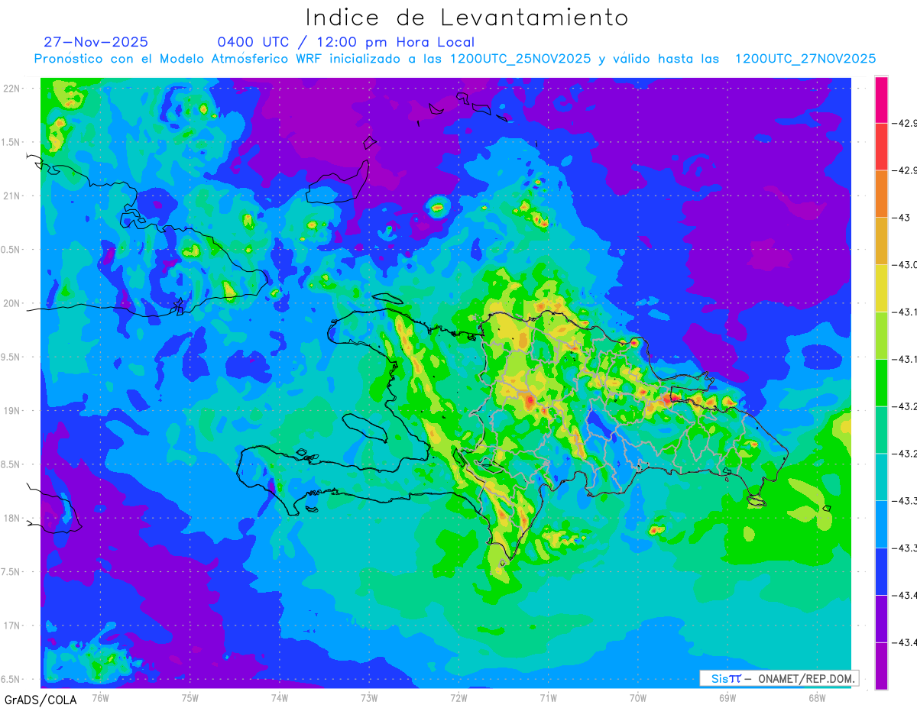Click the '17N' latitude label
Viewport: 917px width, 708px height.
tap(13, 626)
